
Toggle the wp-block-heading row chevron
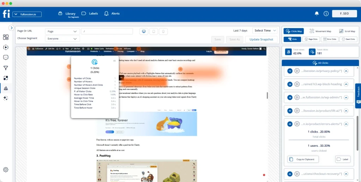point(346,84)
